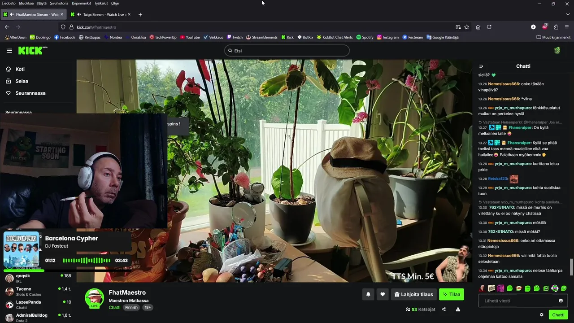Click the user avatar in Kick header
The width and height of the screenshot is (574, 323).
[x=557, y=51]
